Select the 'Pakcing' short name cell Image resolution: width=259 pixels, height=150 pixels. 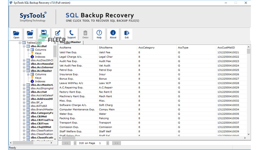click(x=104, y=118)
